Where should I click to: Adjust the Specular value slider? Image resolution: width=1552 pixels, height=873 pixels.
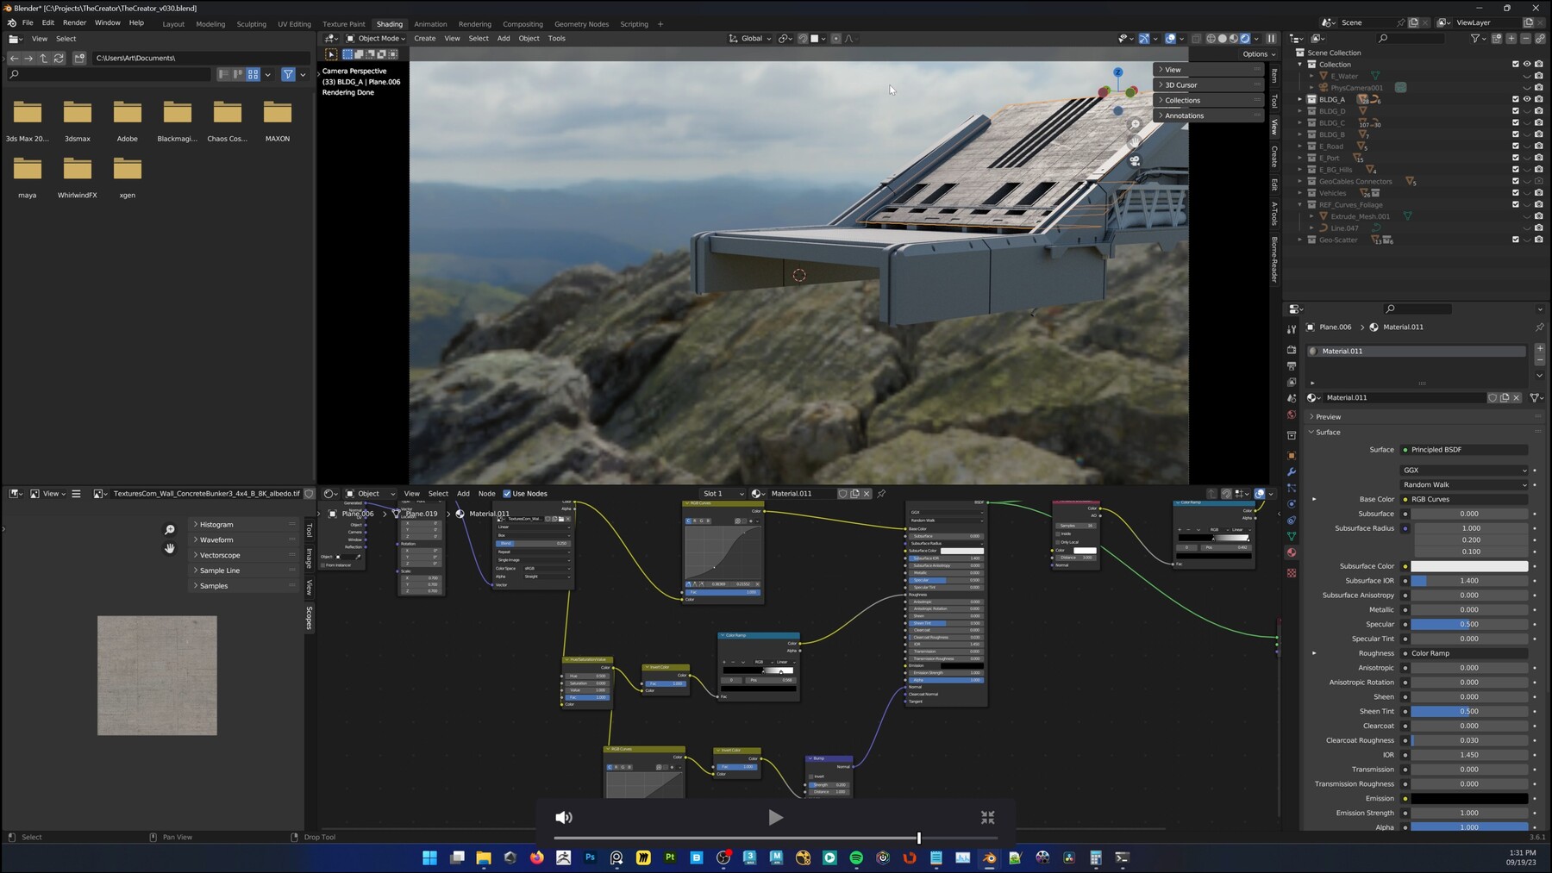coord(1469,624)
